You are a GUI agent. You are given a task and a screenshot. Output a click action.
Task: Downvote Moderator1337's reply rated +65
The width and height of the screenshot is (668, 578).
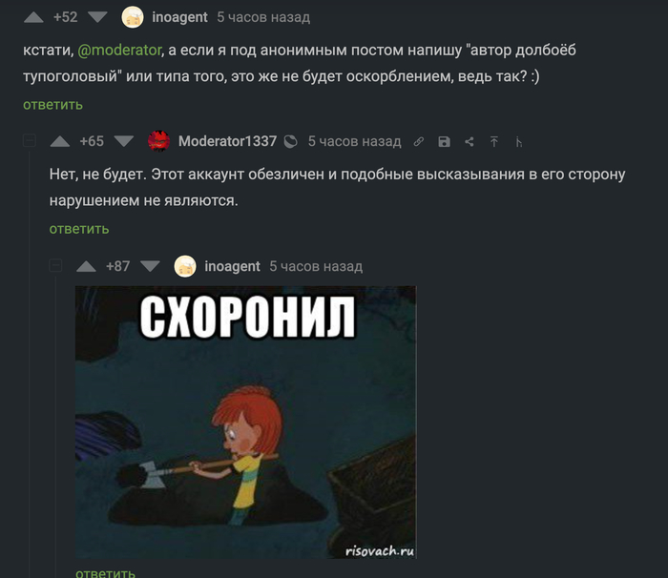coord(124,141)
